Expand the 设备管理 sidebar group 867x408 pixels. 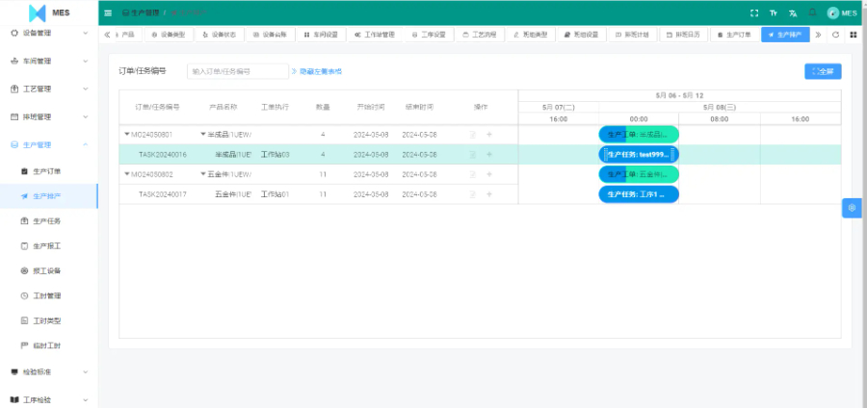(x=49, y=33)
